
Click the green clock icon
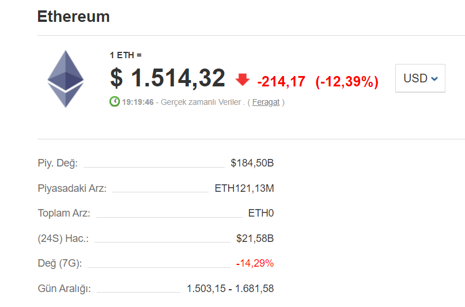point(115,102)
